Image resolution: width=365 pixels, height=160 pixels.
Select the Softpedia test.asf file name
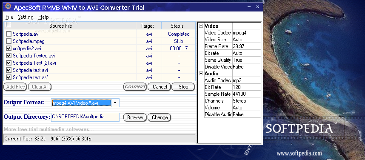click(x=30, y=77)
